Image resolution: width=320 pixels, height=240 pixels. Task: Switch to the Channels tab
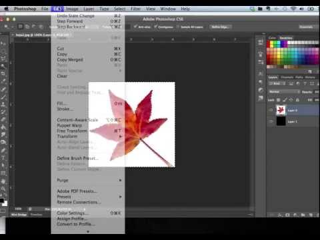[x=287, y=77]
